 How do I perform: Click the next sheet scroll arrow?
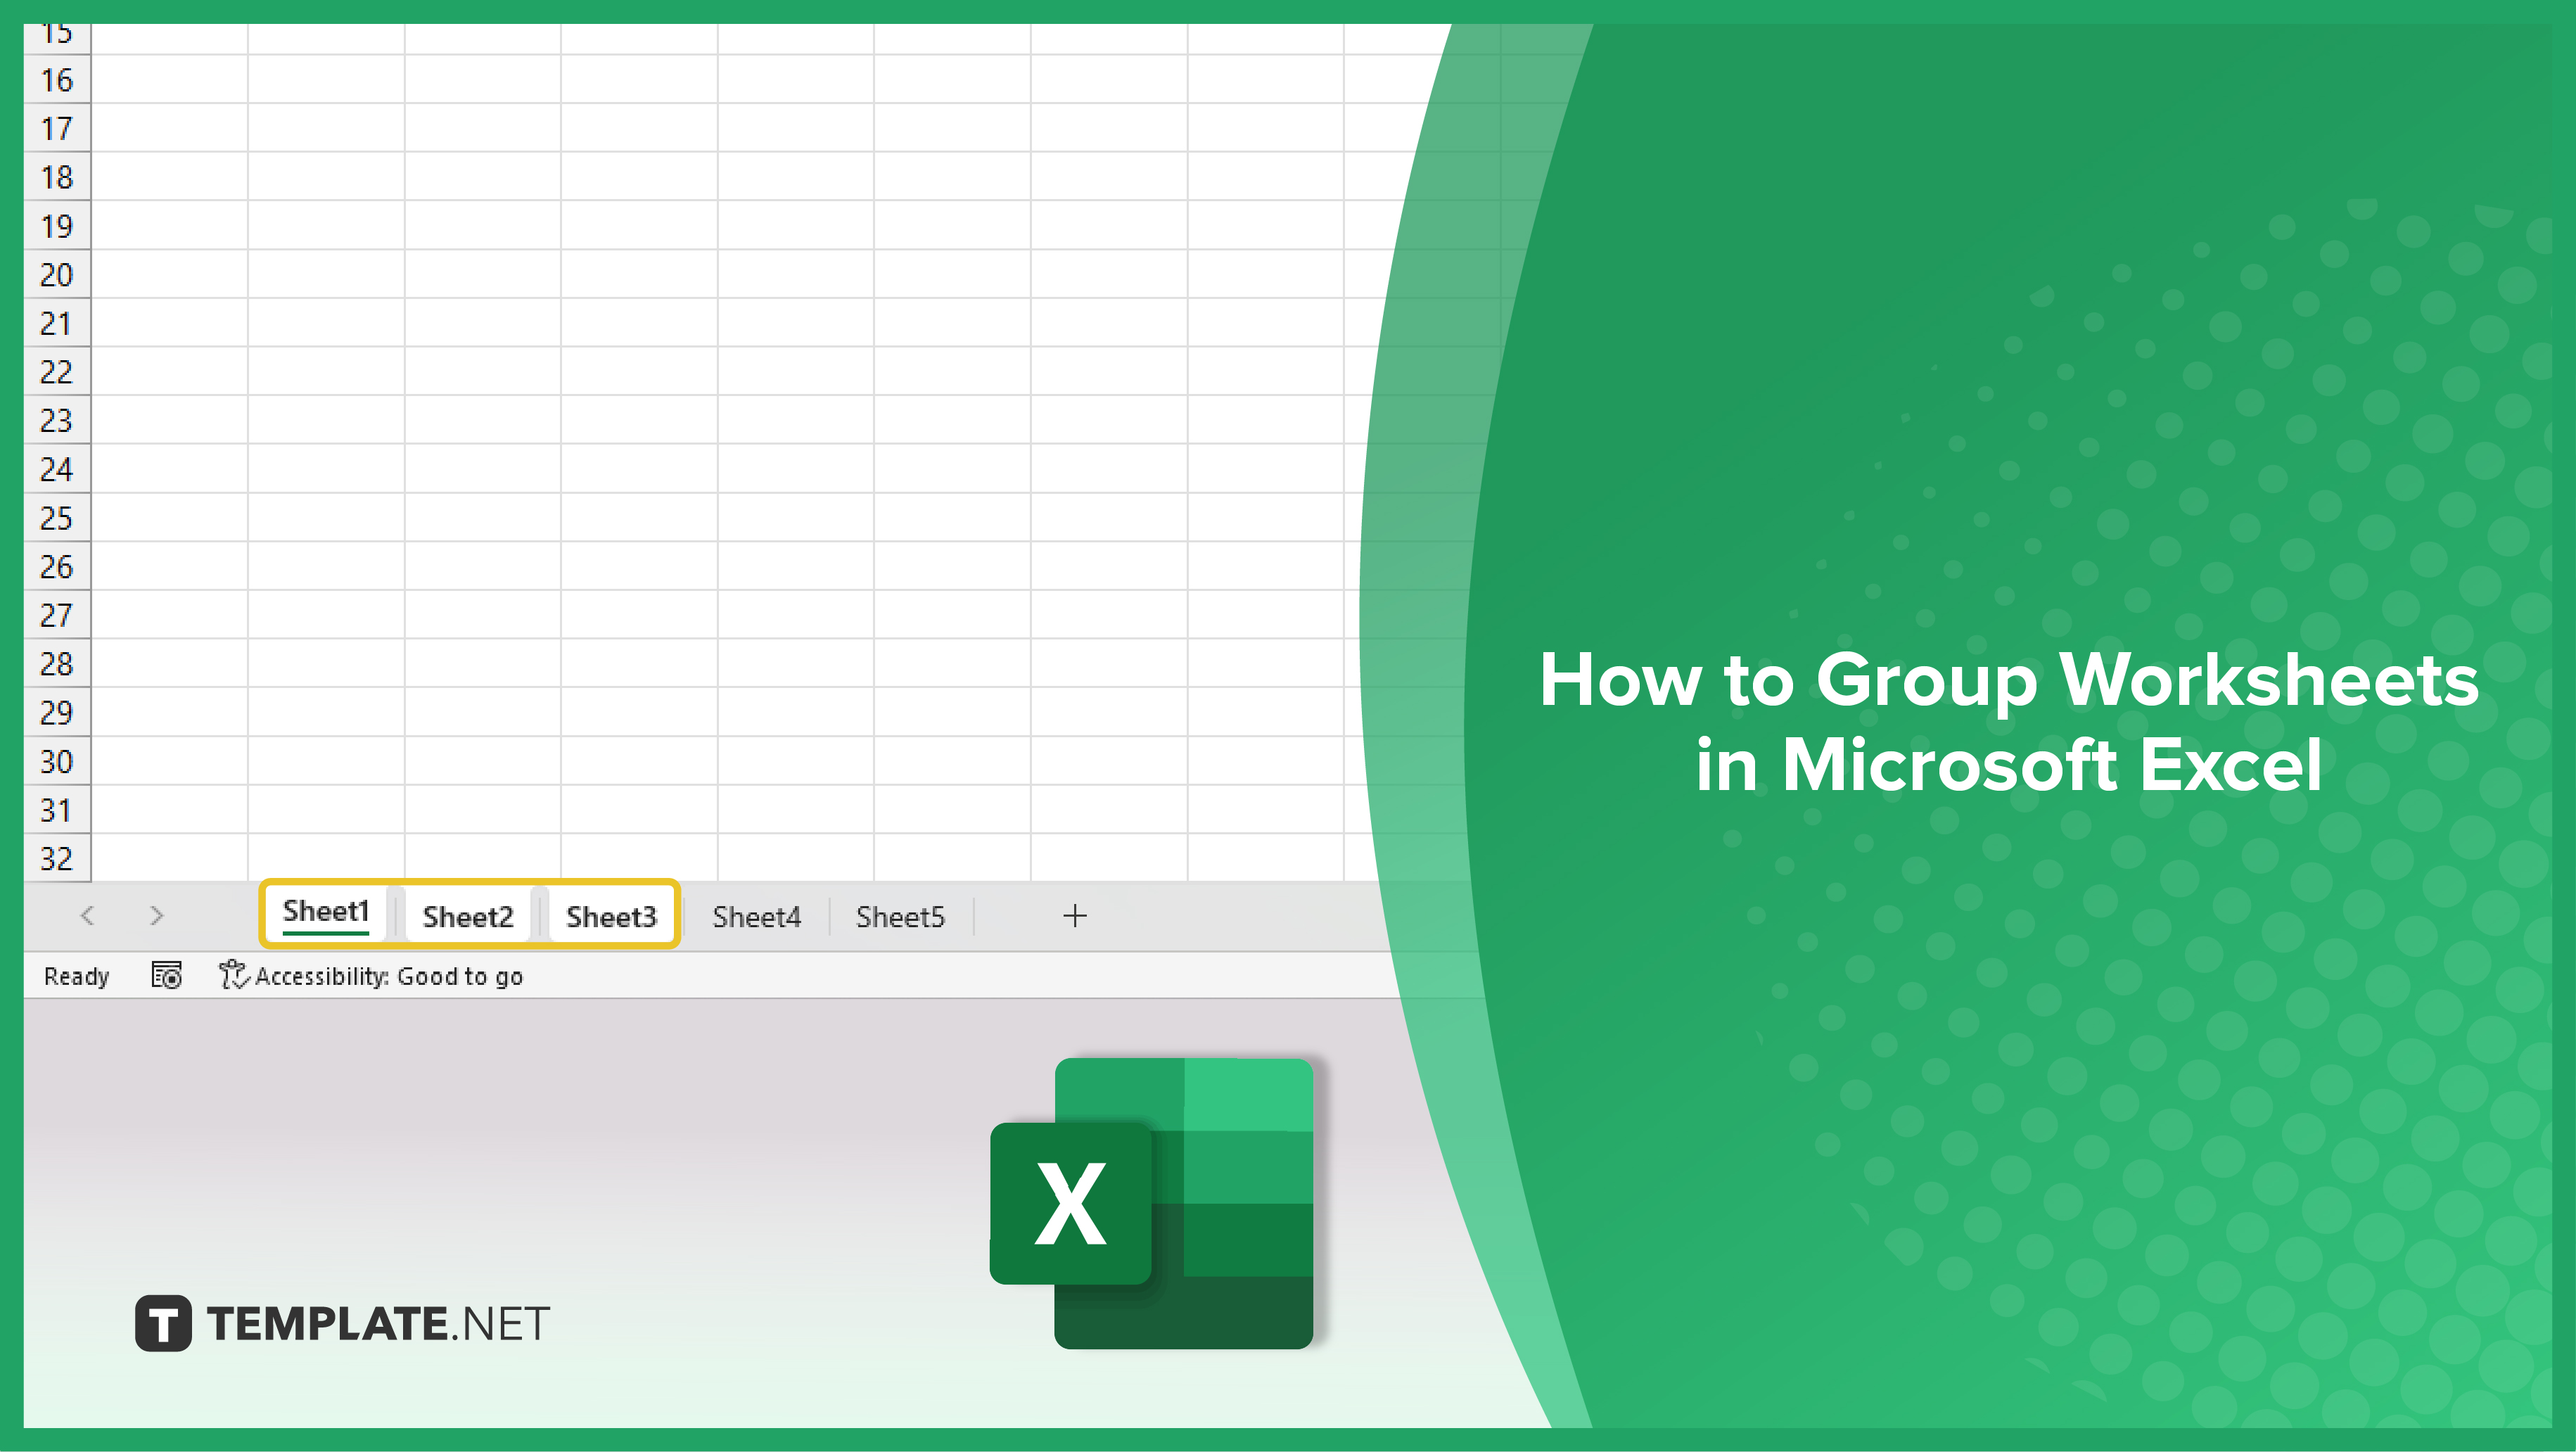click(x=156, y=915)
